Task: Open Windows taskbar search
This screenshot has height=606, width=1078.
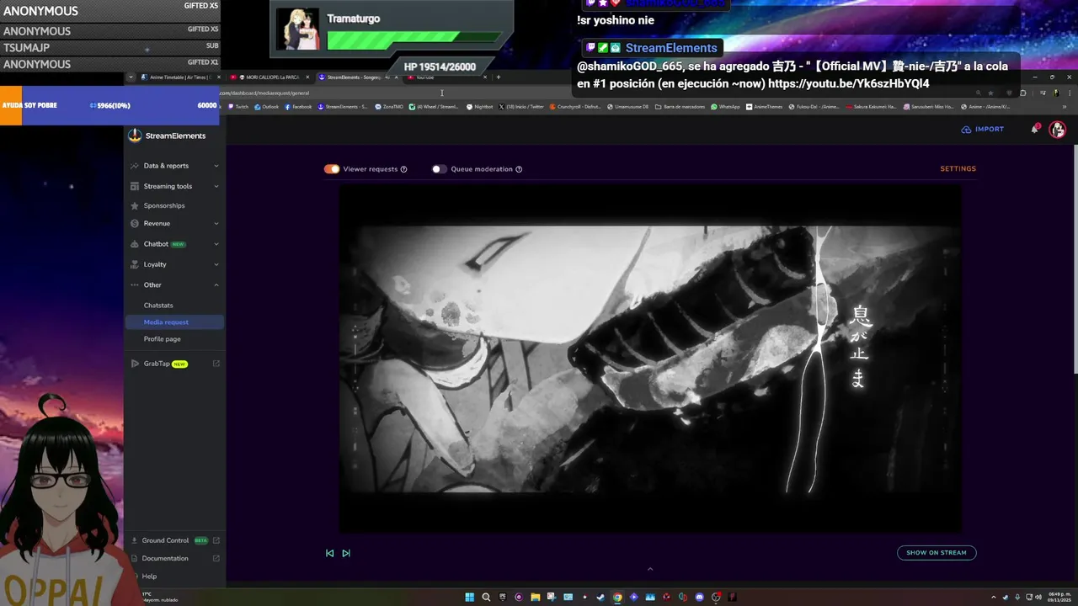Action: tap(486, 598)
